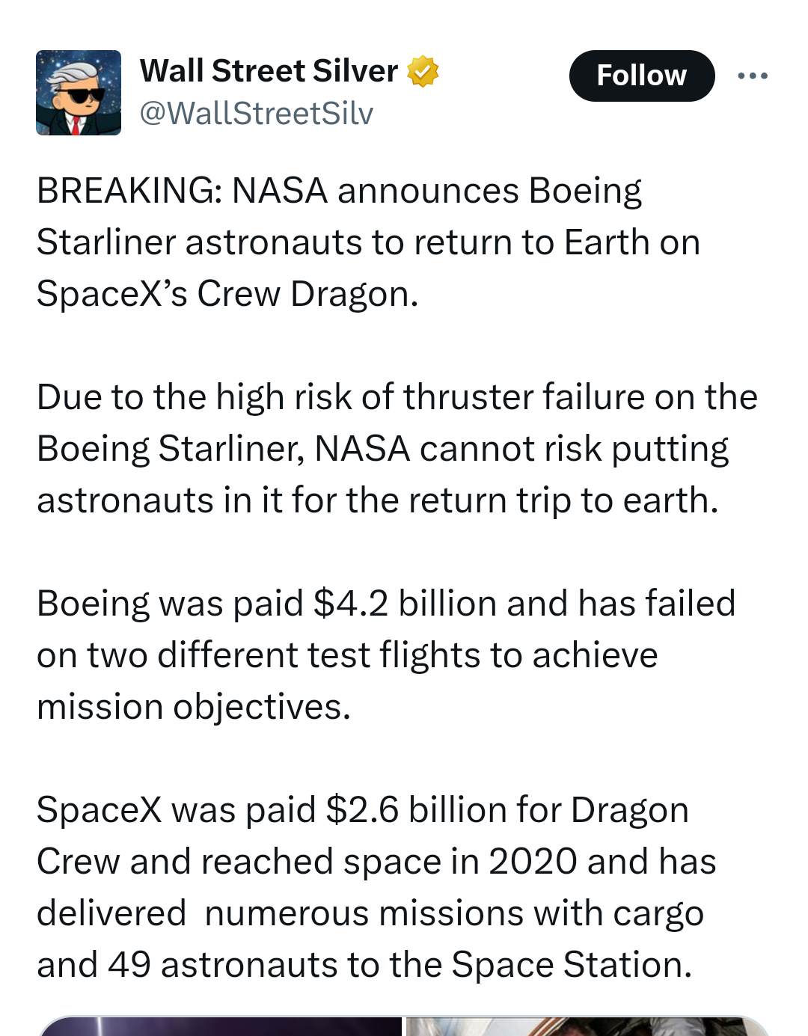Image resolution: width=808 pixels, height=1036 pixels.
Task: Follow the Wall Street Silver account
Action: point(641,76)
